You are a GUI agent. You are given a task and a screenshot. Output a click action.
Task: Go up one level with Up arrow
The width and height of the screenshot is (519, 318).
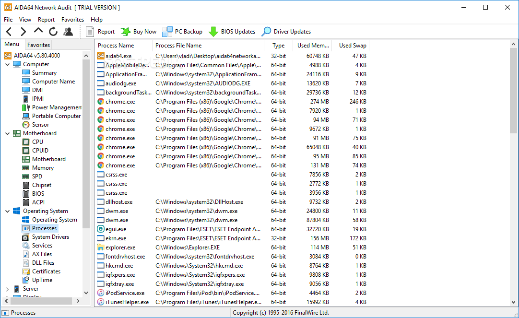(x=38, y=31)
